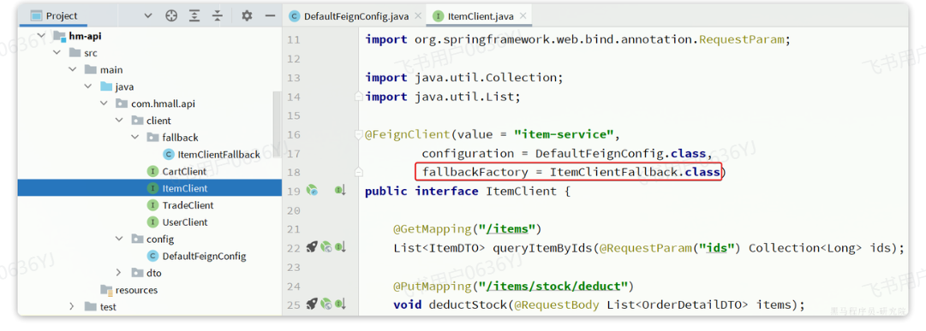This screenshot has width=926, height=331.
Task: Click the Project tool window icon
Action: coord(36,16)
